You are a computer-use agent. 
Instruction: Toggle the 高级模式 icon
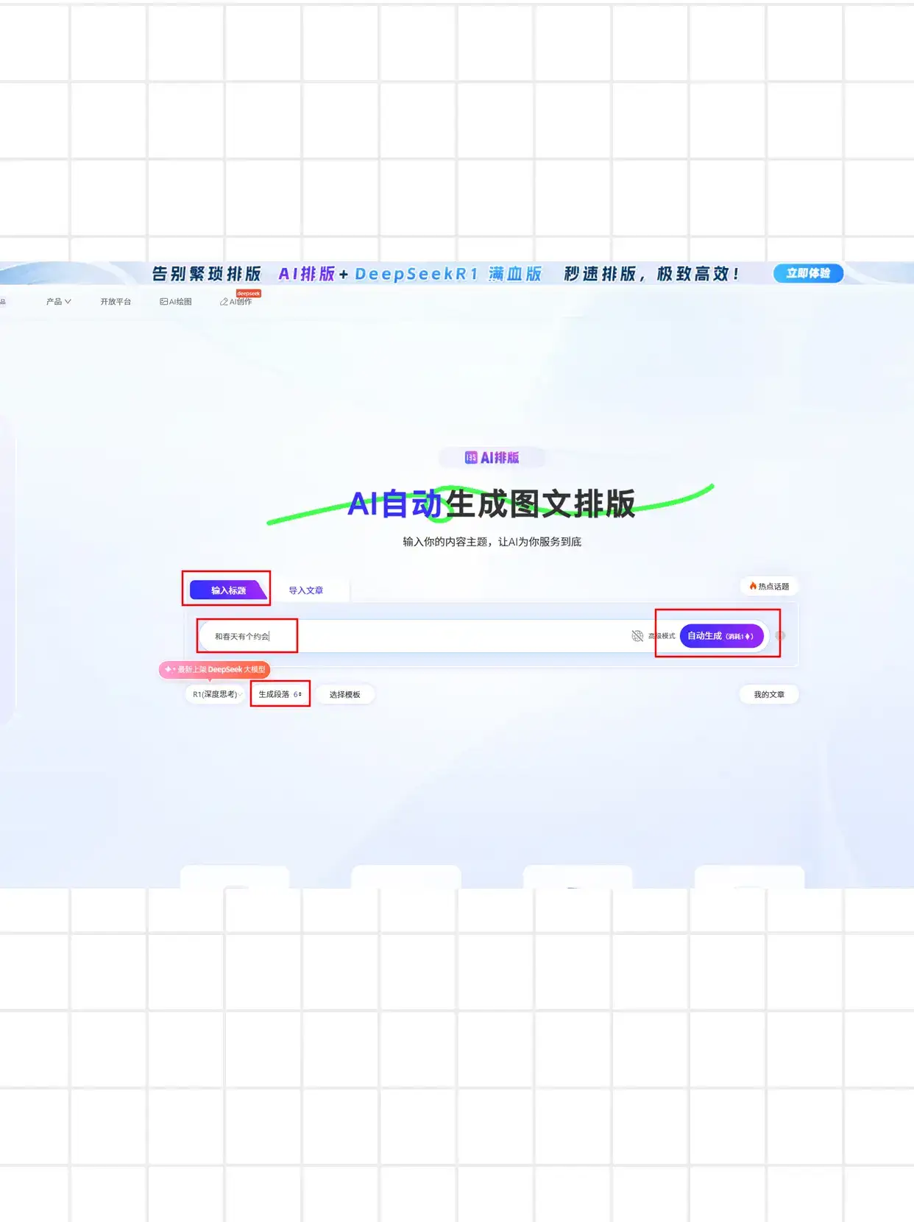click(x=637, y=636)
